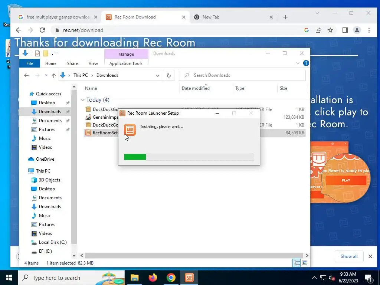Image resolution: width=380 pixels, height=285 pixels.
Task: Open Chrome share page icon
Action: tap(318, 30)
